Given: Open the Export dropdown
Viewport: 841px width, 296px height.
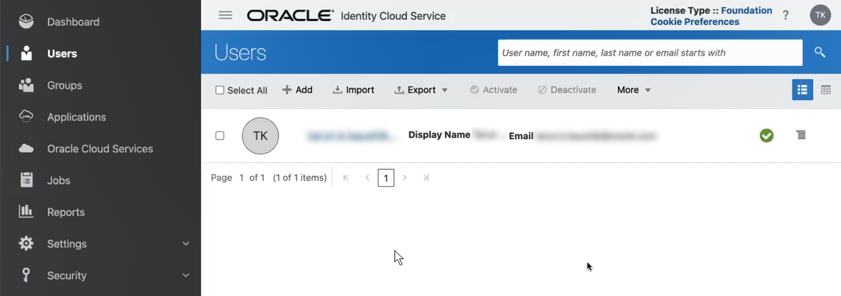Looking at the screenshot, I should coord(421,90).
